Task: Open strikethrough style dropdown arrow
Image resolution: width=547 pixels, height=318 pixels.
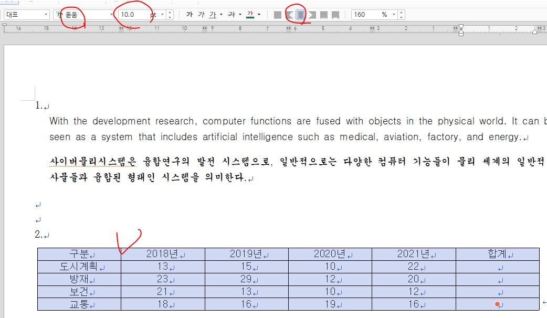Action: point(240,15)
